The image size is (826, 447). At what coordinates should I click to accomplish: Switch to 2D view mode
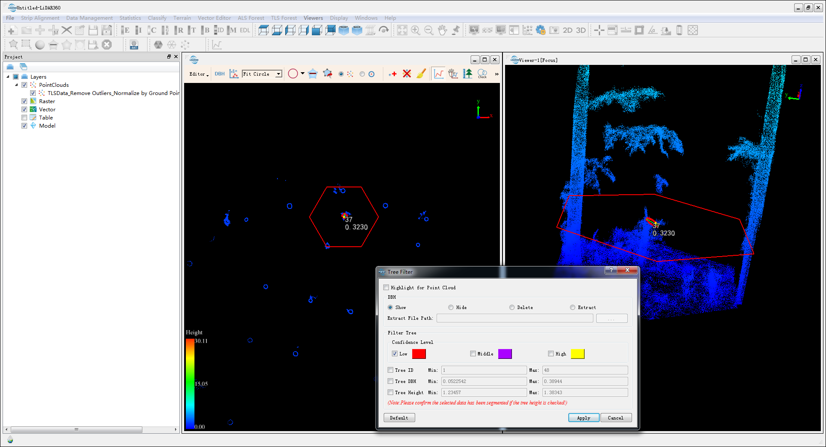point(568,30)
